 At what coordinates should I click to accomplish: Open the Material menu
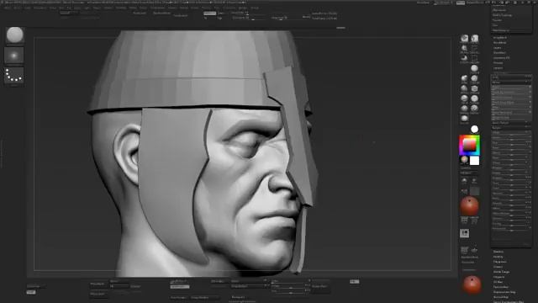tap(120, 8)
